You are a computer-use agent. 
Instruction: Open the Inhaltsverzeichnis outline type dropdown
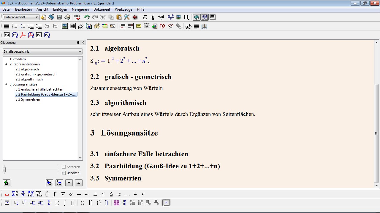[42, 51]
